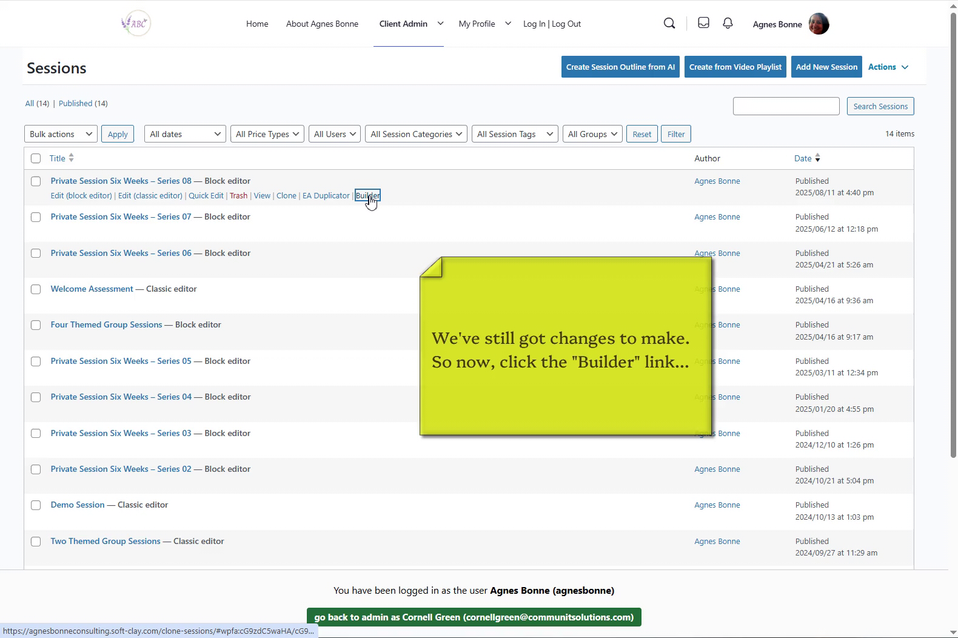Click the Add New Session button
958x638 pixels.
click(x=826, y=67)
